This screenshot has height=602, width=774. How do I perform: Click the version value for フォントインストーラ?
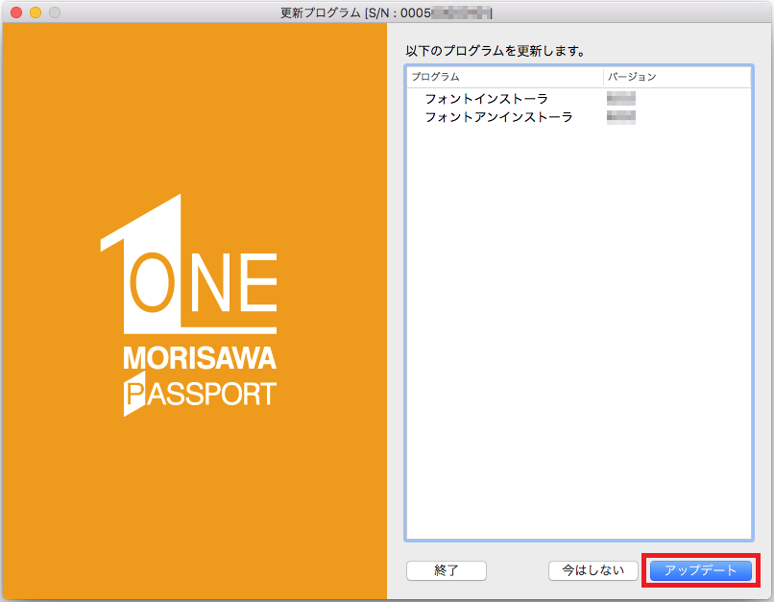click(621, 98)
